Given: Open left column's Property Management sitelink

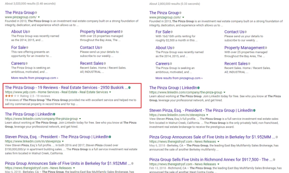Looking at the screenshot, I should pyautogui.click(x=100, y=32).
